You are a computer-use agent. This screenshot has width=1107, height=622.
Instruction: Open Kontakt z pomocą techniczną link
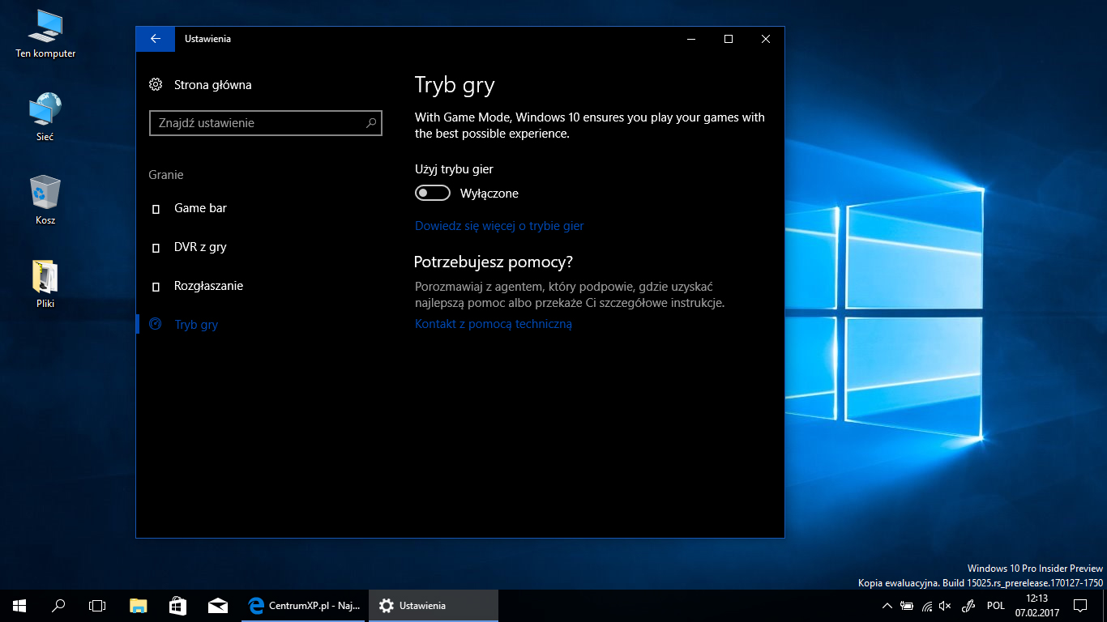tap(494, 324)
